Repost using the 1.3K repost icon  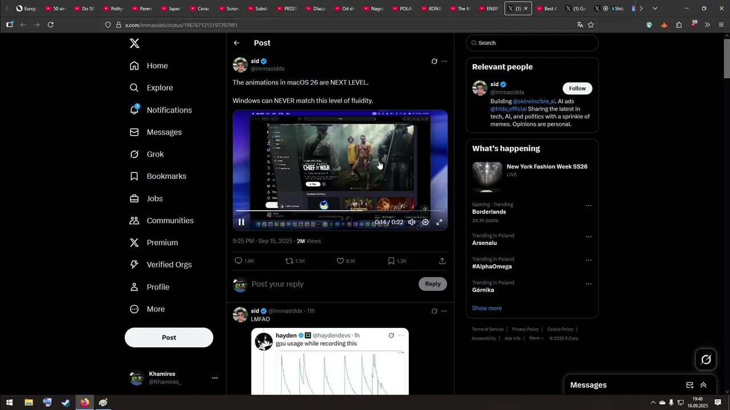pos(295,261)
